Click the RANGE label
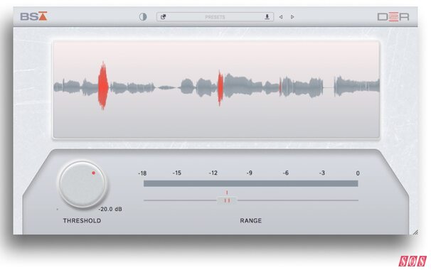Image resolution: width=431 pixels, height=270 pixels. click(x=250, y=220)
